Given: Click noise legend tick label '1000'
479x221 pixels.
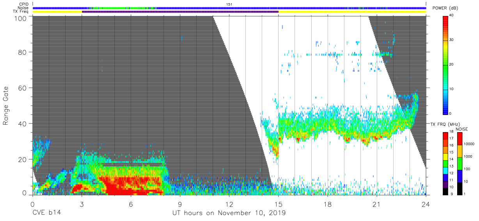Looking at the screenshot, I should [469, 156].
